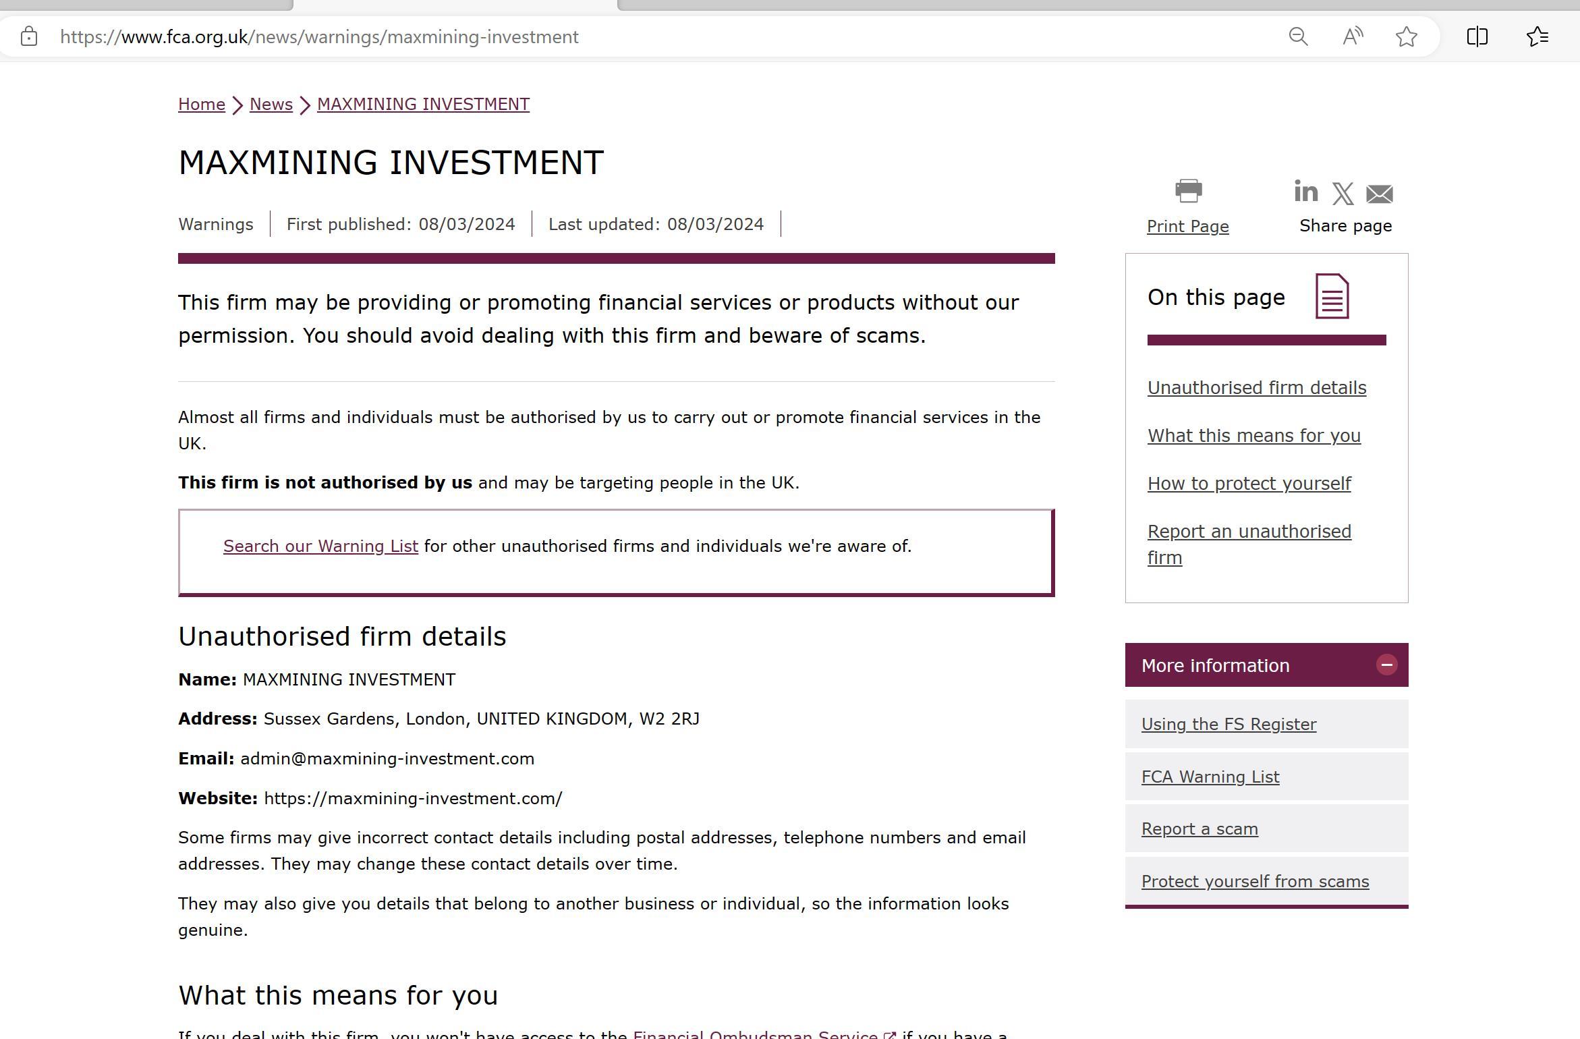This screenshot has width=1580, height=1039.
Task: Open Search our Warning List link
Action: pos(320,546)
